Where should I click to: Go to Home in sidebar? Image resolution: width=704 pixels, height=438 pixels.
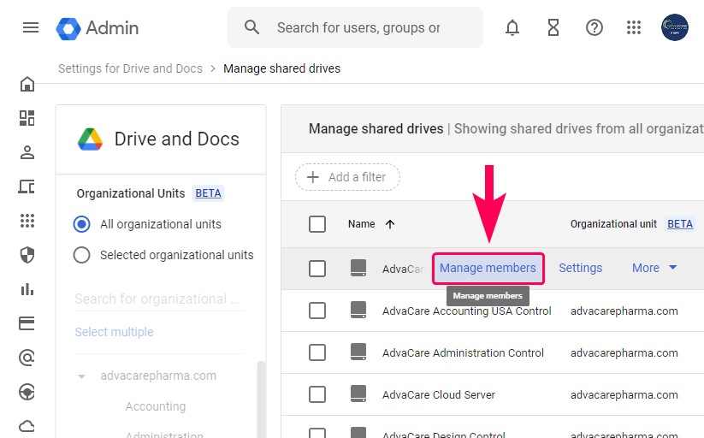27,84
